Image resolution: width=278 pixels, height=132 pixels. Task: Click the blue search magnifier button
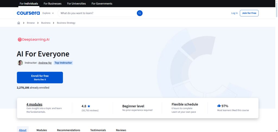click(140, 13)
